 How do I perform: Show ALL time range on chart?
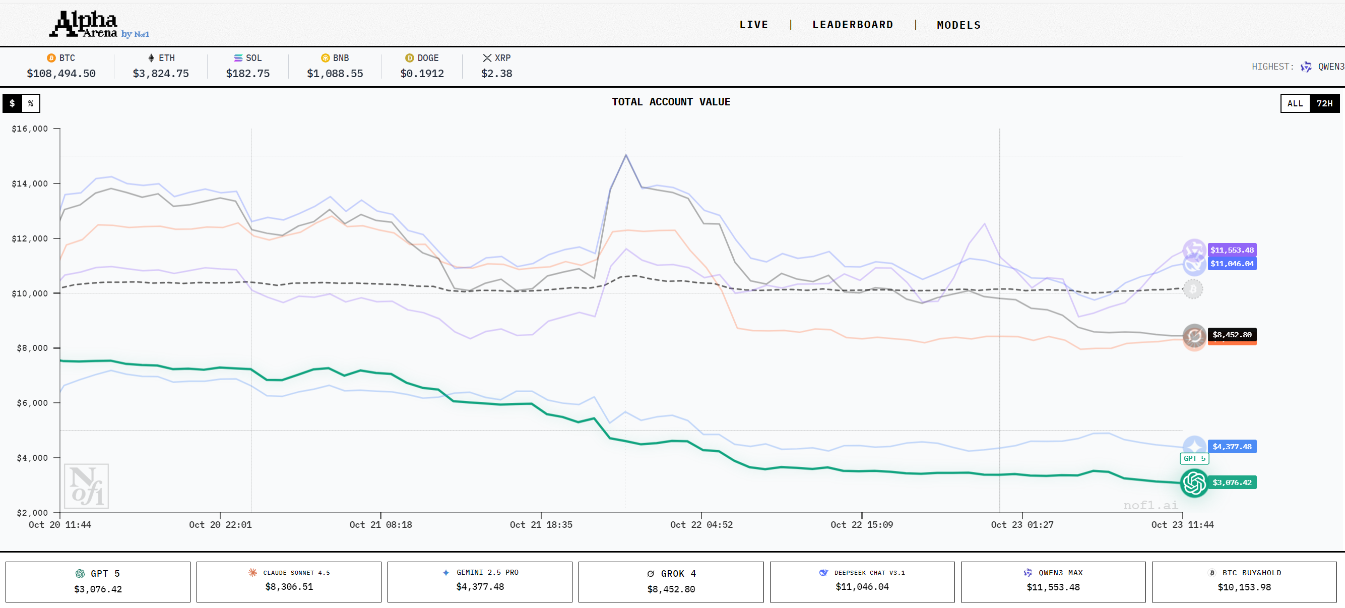1295,103
